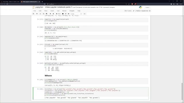The height and width of the screenshot is (103, 184).
Task: Open the View menu
Action: (46, 11)
